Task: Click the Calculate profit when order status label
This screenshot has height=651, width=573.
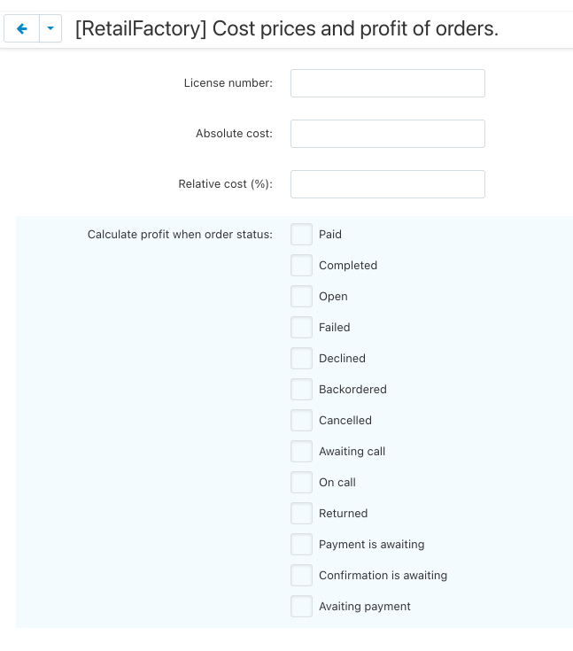Action: pos(180,235)
